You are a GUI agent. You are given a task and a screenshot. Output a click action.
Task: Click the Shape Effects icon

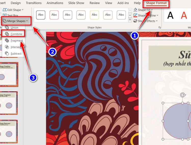coord(135,21)
